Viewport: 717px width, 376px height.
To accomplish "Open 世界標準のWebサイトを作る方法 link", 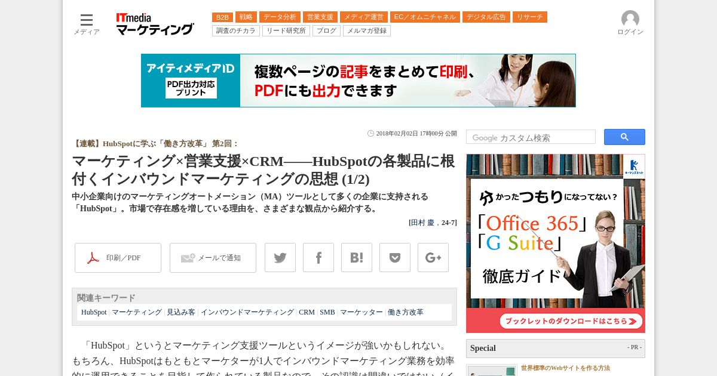I will 565,368.
